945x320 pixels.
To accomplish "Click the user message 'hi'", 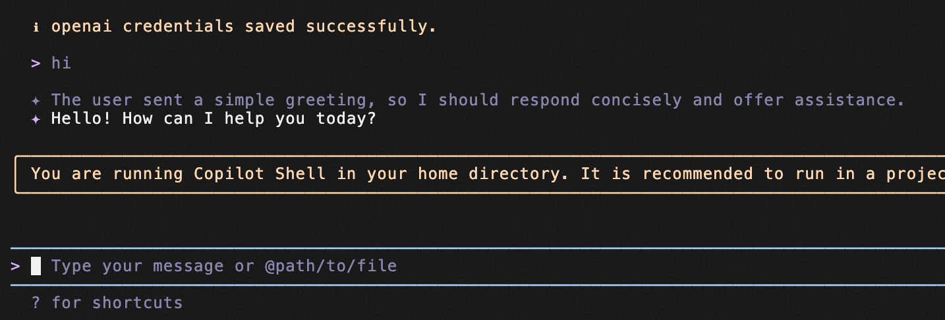I will (x=61, y=63).
